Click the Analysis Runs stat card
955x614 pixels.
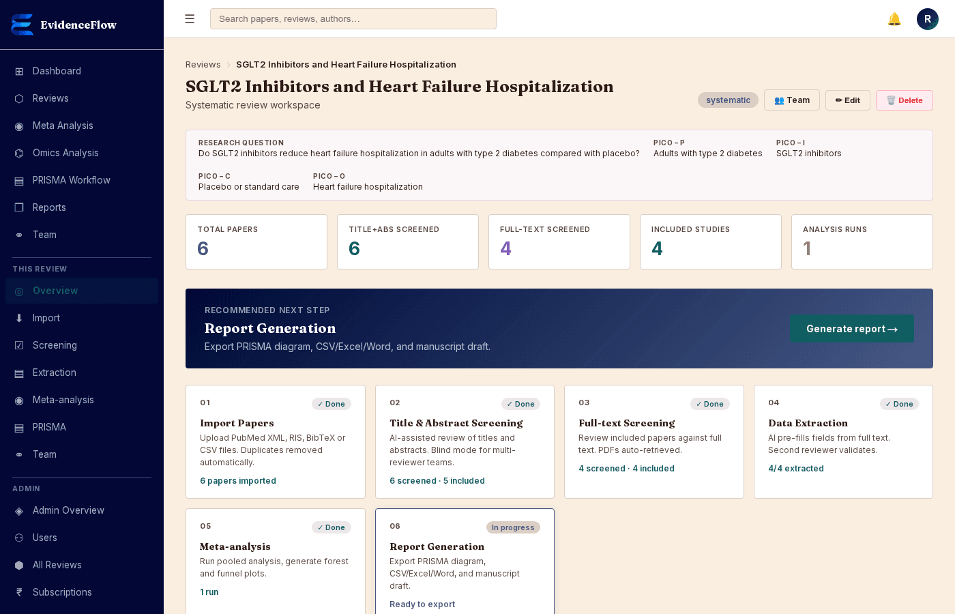coord(862,242)
